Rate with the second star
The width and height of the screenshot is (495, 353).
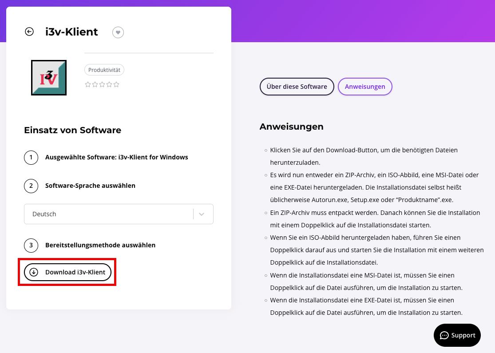tap(95, 84)
